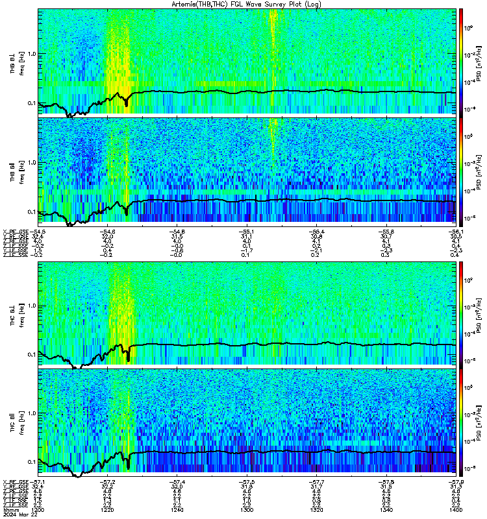
Task: Select the 'THB B∥' axis label
Action: [x=12, y=172]
